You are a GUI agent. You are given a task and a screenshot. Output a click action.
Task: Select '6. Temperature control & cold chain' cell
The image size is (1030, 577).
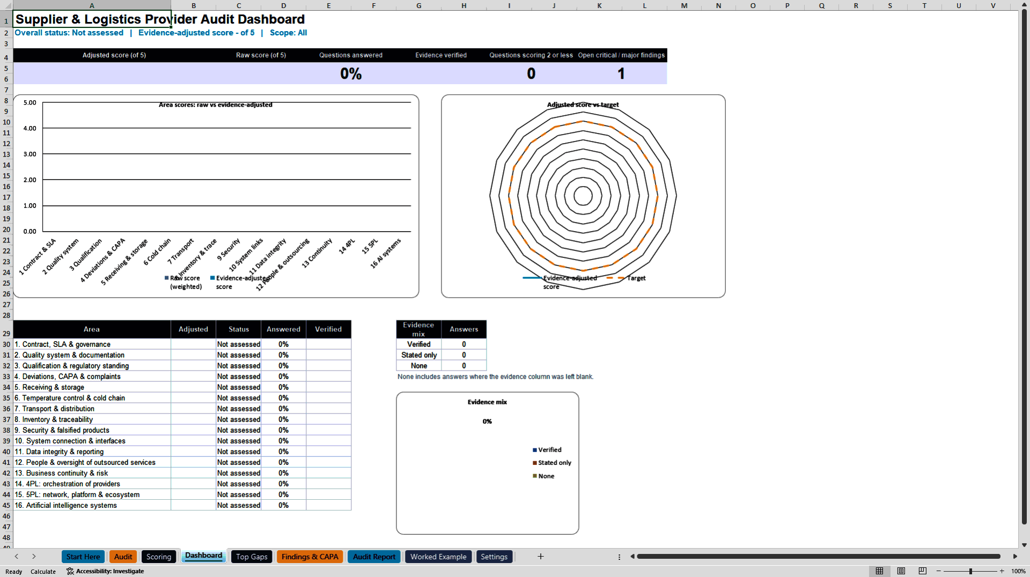(92, 398)
